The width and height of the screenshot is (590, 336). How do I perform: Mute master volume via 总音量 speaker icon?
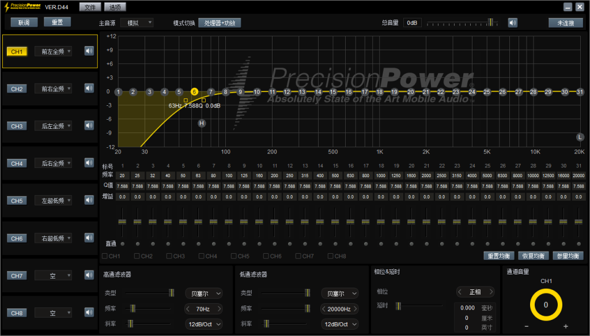click(512, 23)
